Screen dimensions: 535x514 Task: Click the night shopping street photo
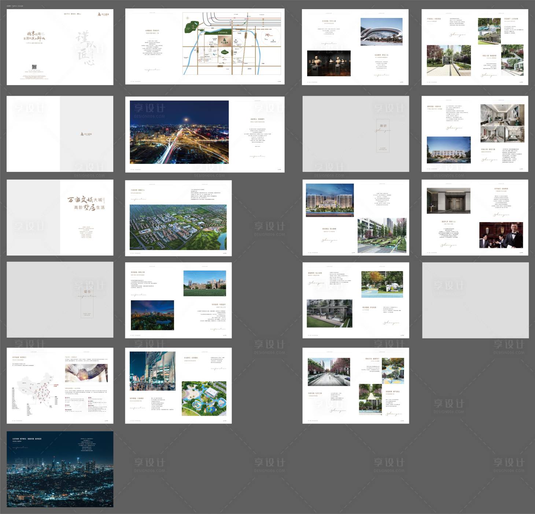click(x=152, y=371)
